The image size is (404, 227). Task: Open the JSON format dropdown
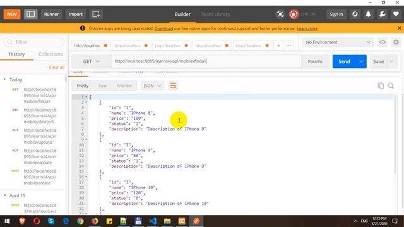pyautogui.click(x=152, y=86)
